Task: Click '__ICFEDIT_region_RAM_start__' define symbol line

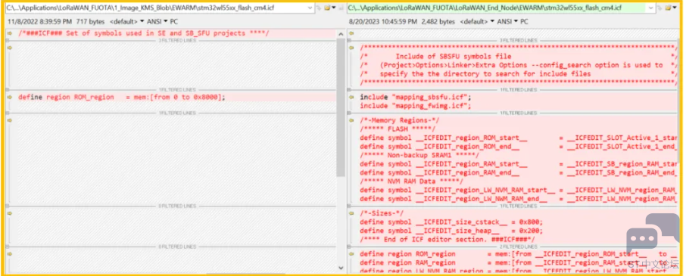Action: (x=519, y=164)
